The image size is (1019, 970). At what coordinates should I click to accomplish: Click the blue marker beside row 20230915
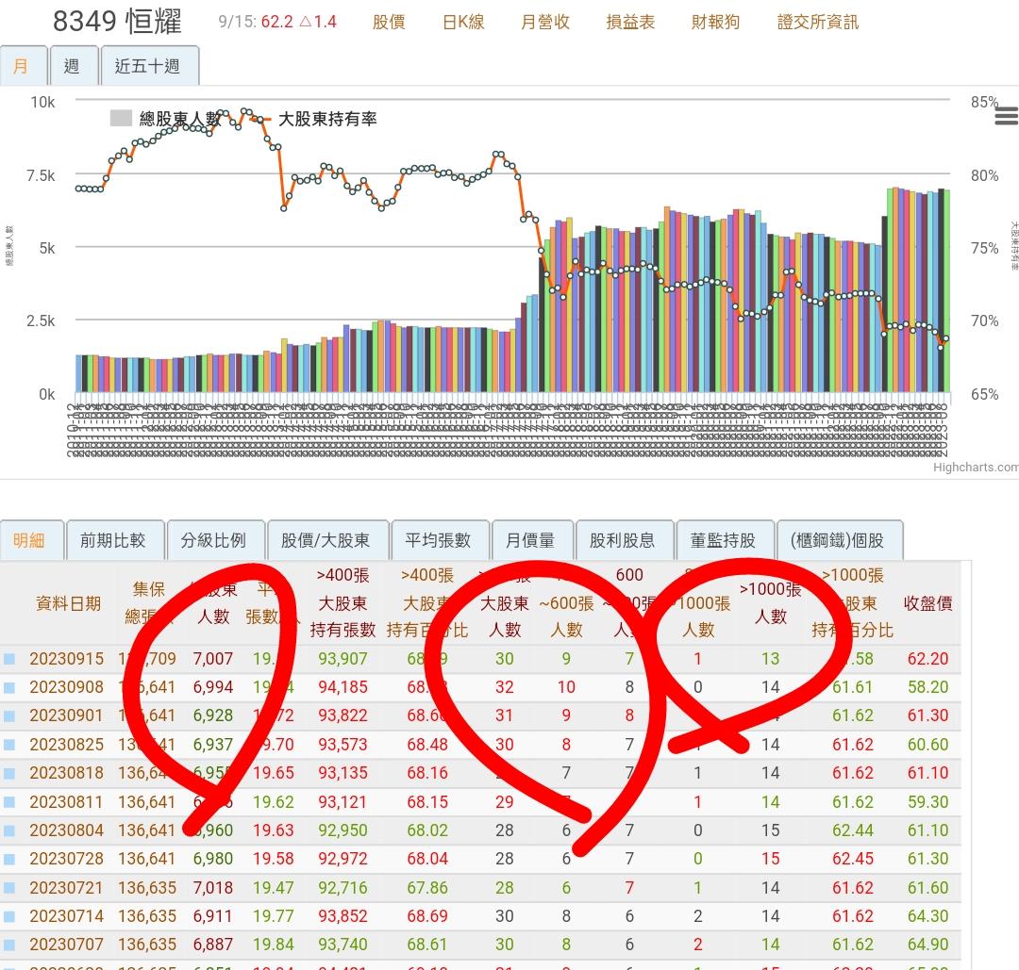tap(9, 659)
